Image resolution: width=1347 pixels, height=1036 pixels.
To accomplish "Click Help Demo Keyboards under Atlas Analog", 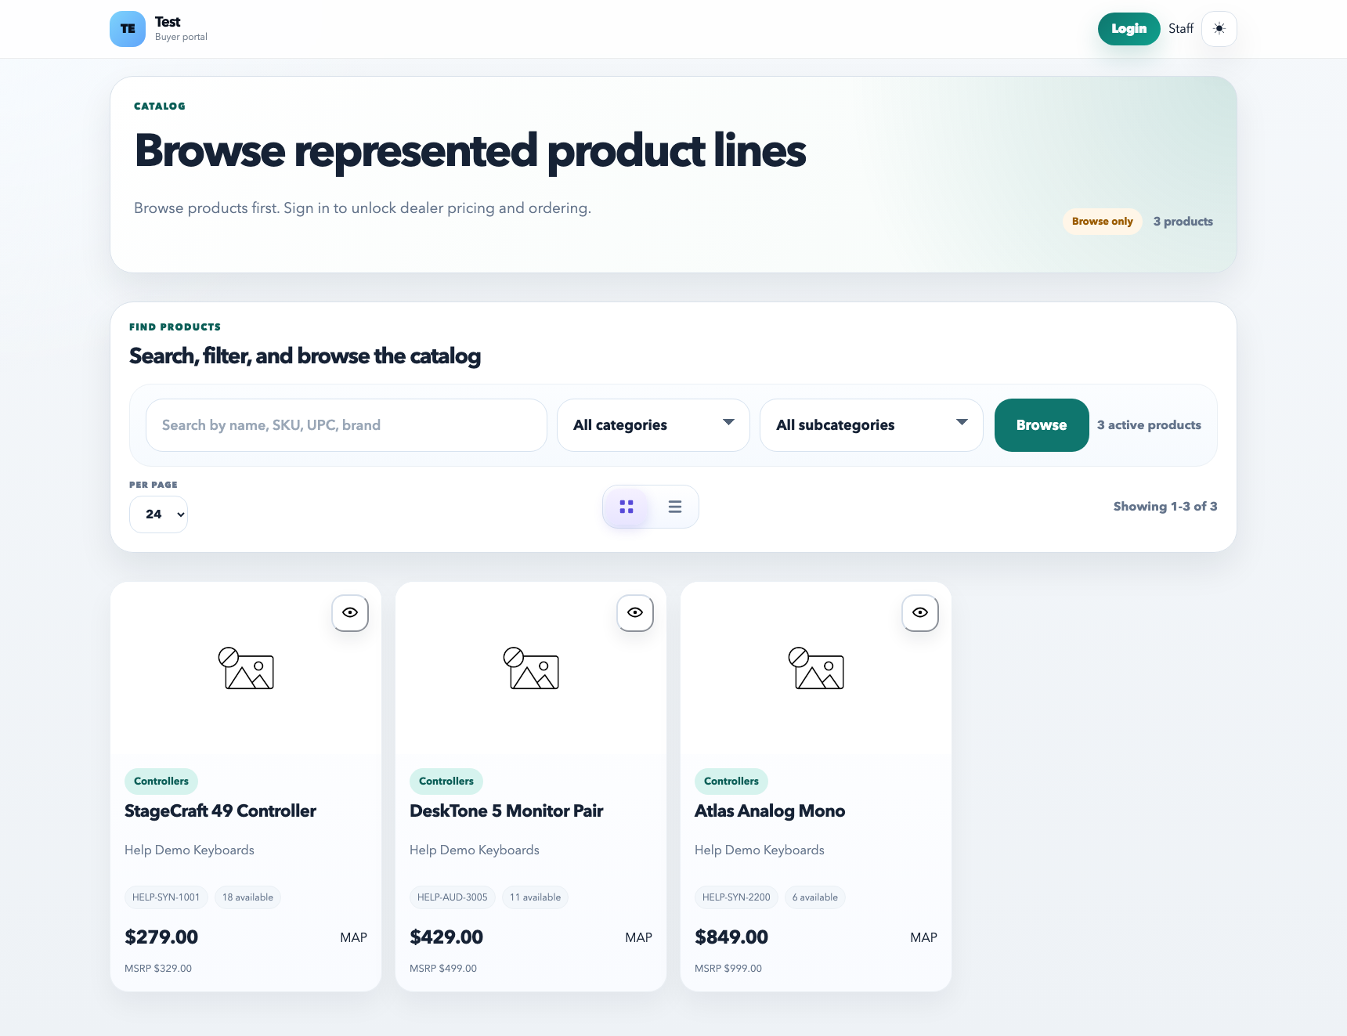I will click(x=760, y=850).
